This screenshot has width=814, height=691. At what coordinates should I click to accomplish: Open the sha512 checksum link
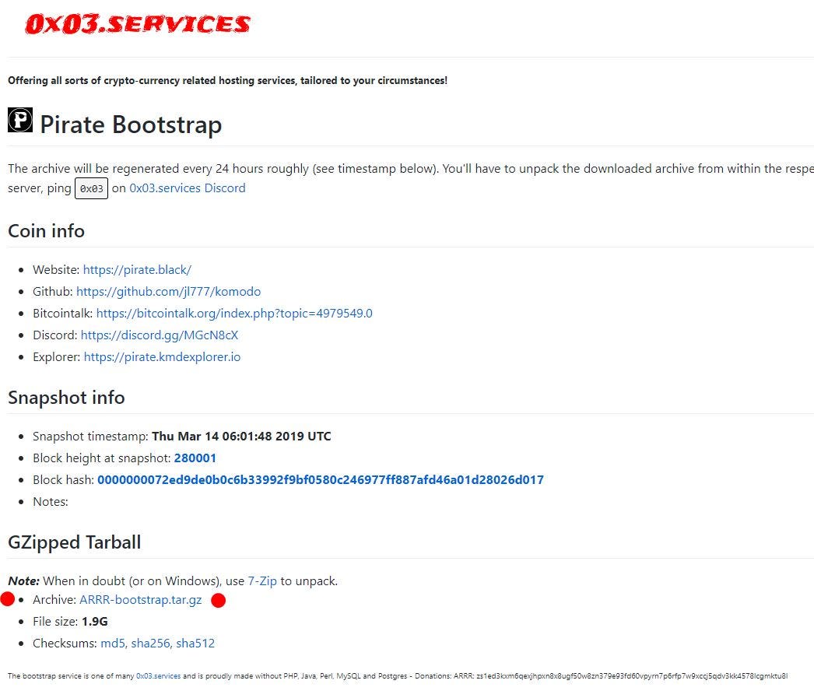pos(195,644)
